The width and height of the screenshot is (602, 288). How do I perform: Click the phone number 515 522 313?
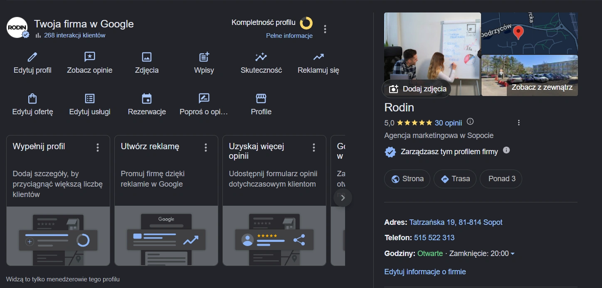pyautogui.click(x=434, y=238)
